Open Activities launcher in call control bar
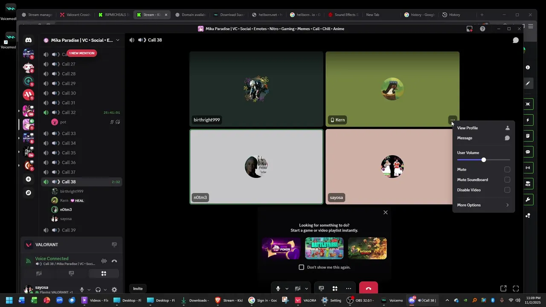This screenshot has height=307, width=546. 335,289
